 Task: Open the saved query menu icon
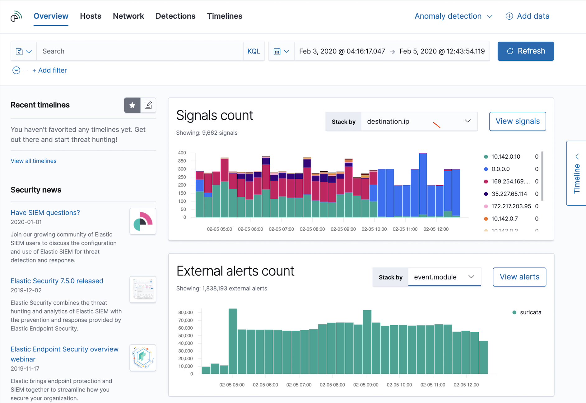coord(24,51)
